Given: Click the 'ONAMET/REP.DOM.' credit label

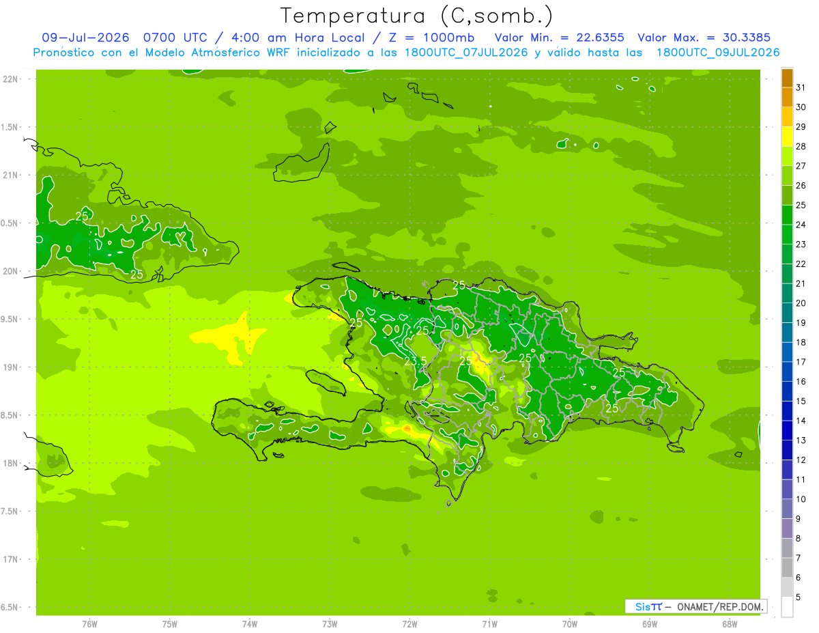Looking at the screenshot, I should 719,606.
